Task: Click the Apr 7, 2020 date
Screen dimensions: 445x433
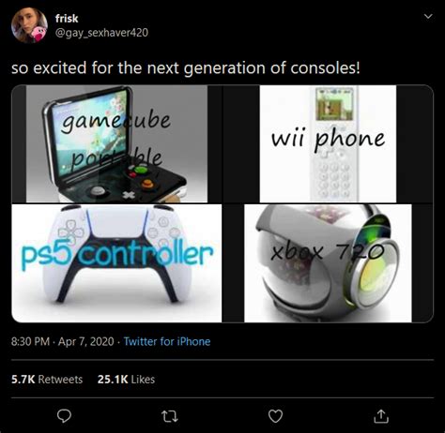Action: point(86,341)
